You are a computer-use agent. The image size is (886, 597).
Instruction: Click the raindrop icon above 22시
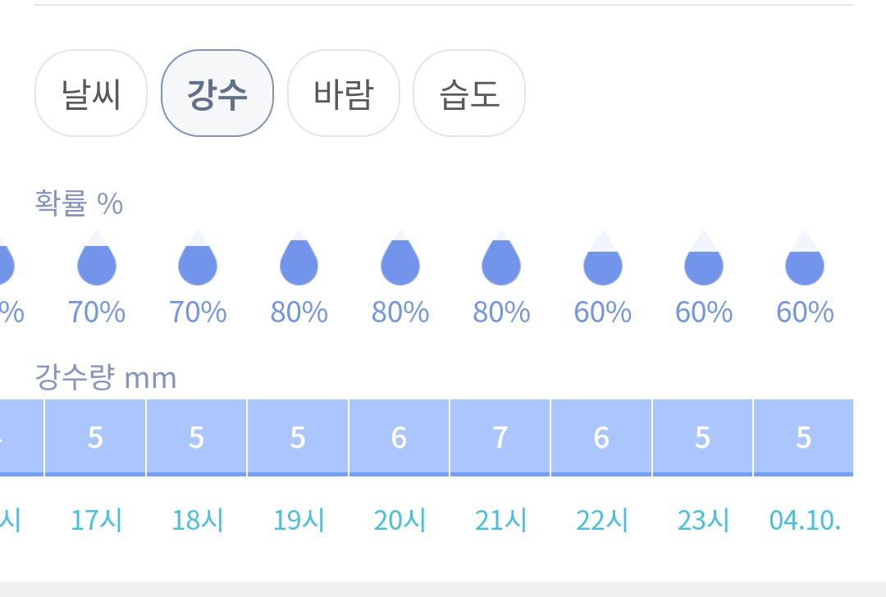coord(602,257)
